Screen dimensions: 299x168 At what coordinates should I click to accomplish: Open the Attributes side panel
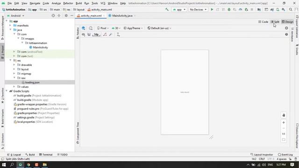coord(292,35)
